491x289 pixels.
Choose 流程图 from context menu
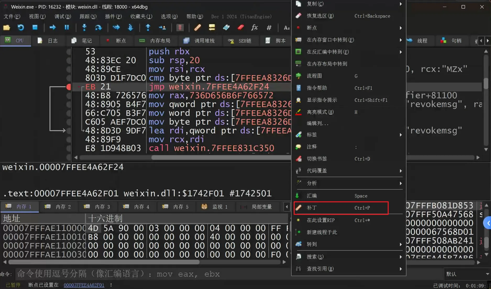[x=349, y=76]
